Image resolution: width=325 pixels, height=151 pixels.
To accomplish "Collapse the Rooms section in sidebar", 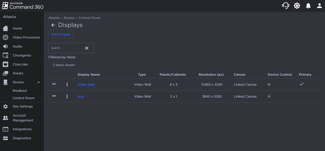I will point(39,82).
